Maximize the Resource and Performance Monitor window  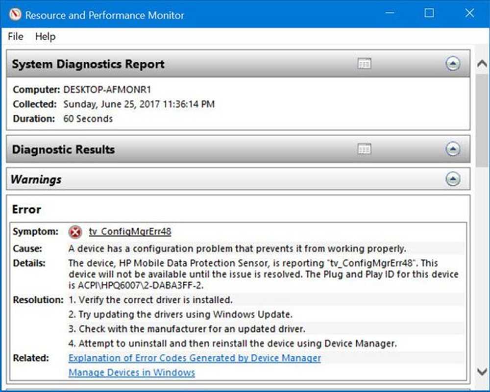[429, 14]
